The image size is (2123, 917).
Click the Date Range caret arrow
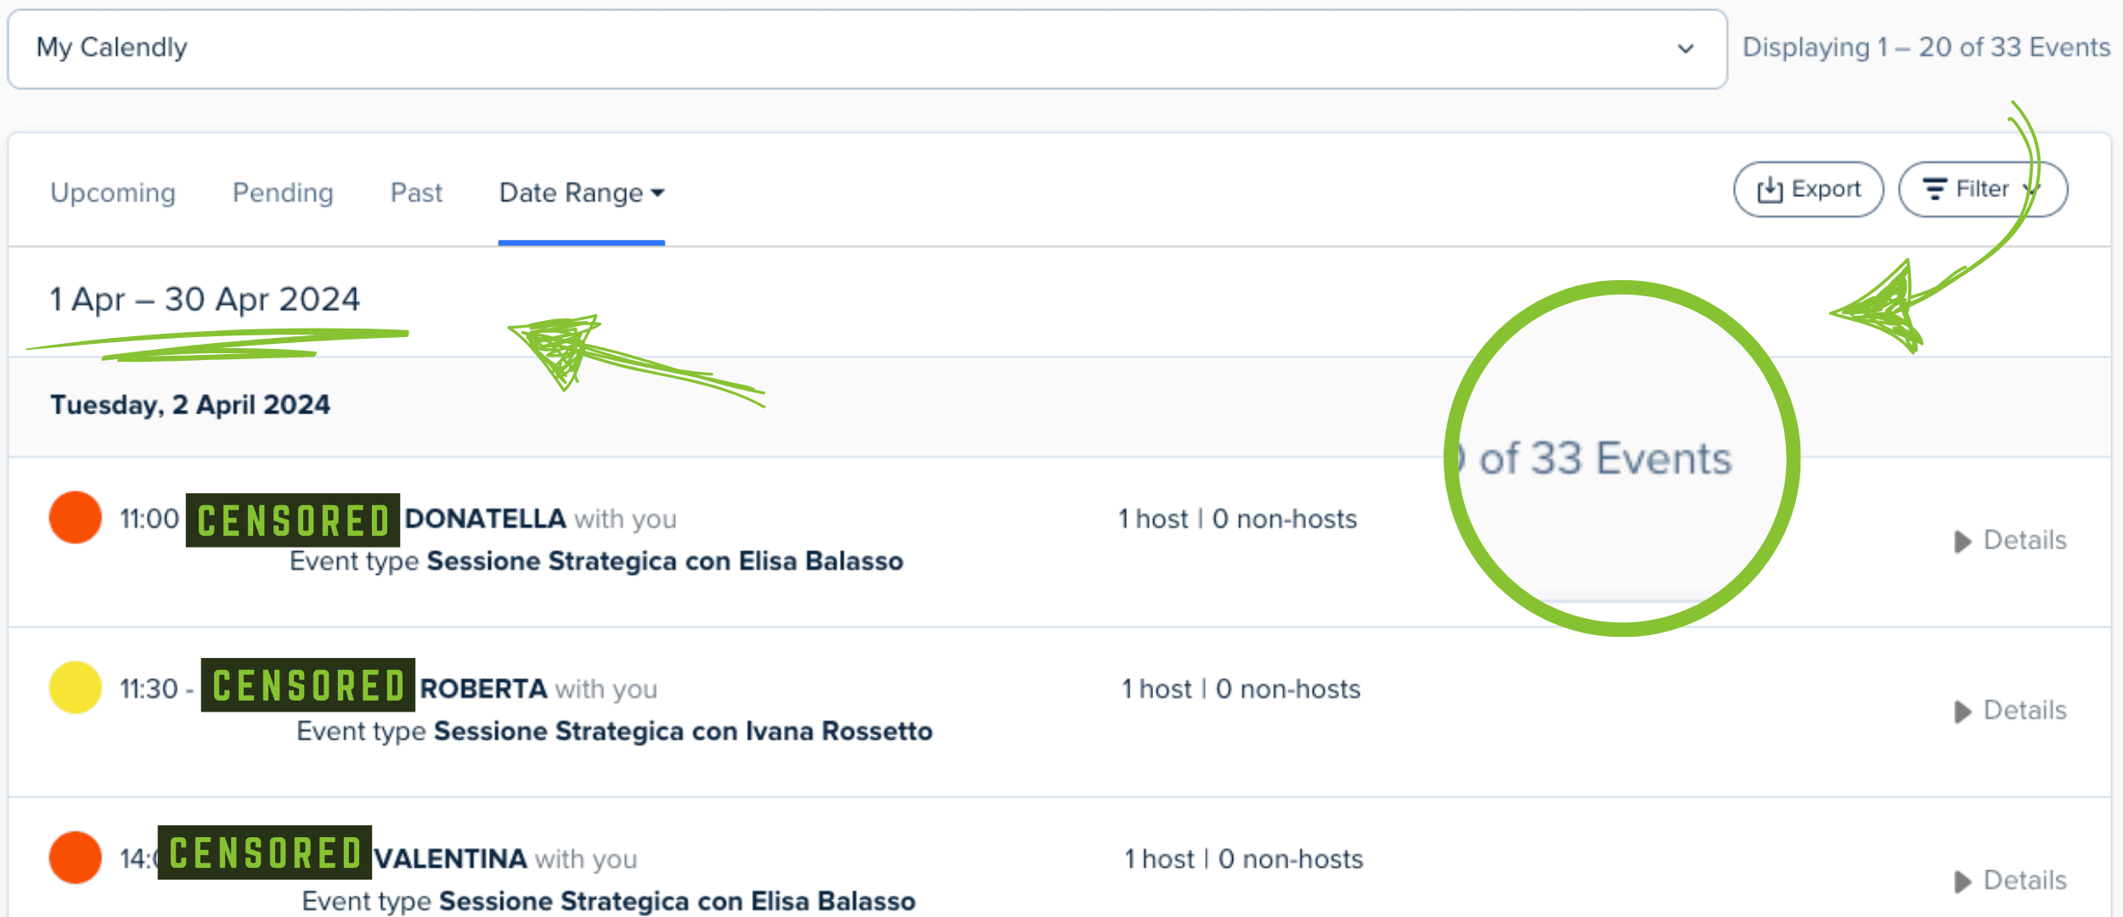tap(657, 193)
